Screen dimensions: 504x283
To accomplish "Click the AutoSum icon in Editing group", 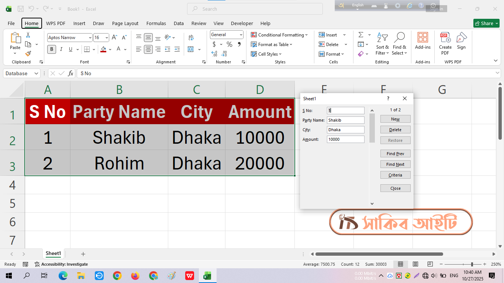I will (x=361, y=35).
